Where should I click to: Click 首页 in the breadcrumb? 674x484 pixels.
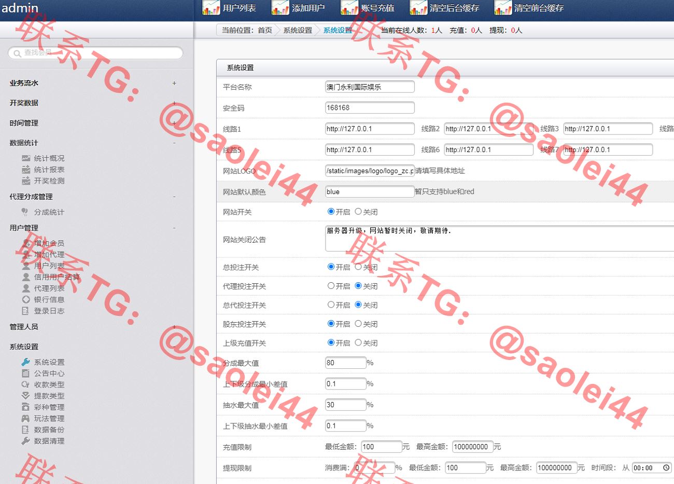[x=265, y=30]
